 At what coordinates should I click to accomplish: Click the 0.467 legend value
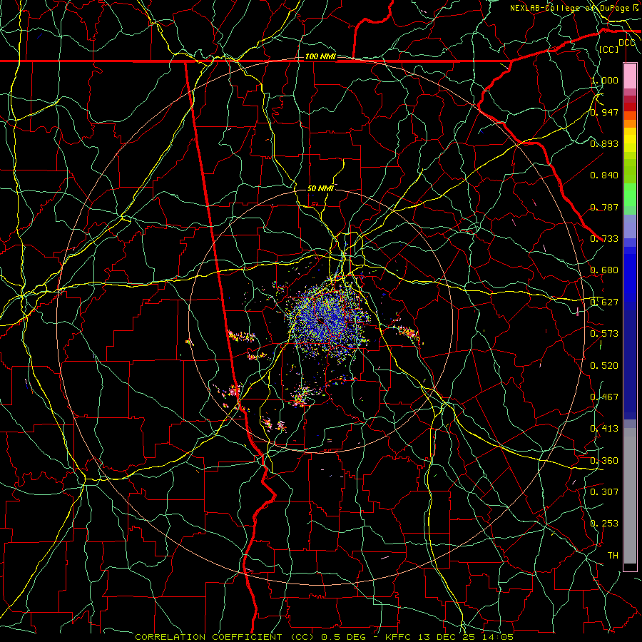604,397
